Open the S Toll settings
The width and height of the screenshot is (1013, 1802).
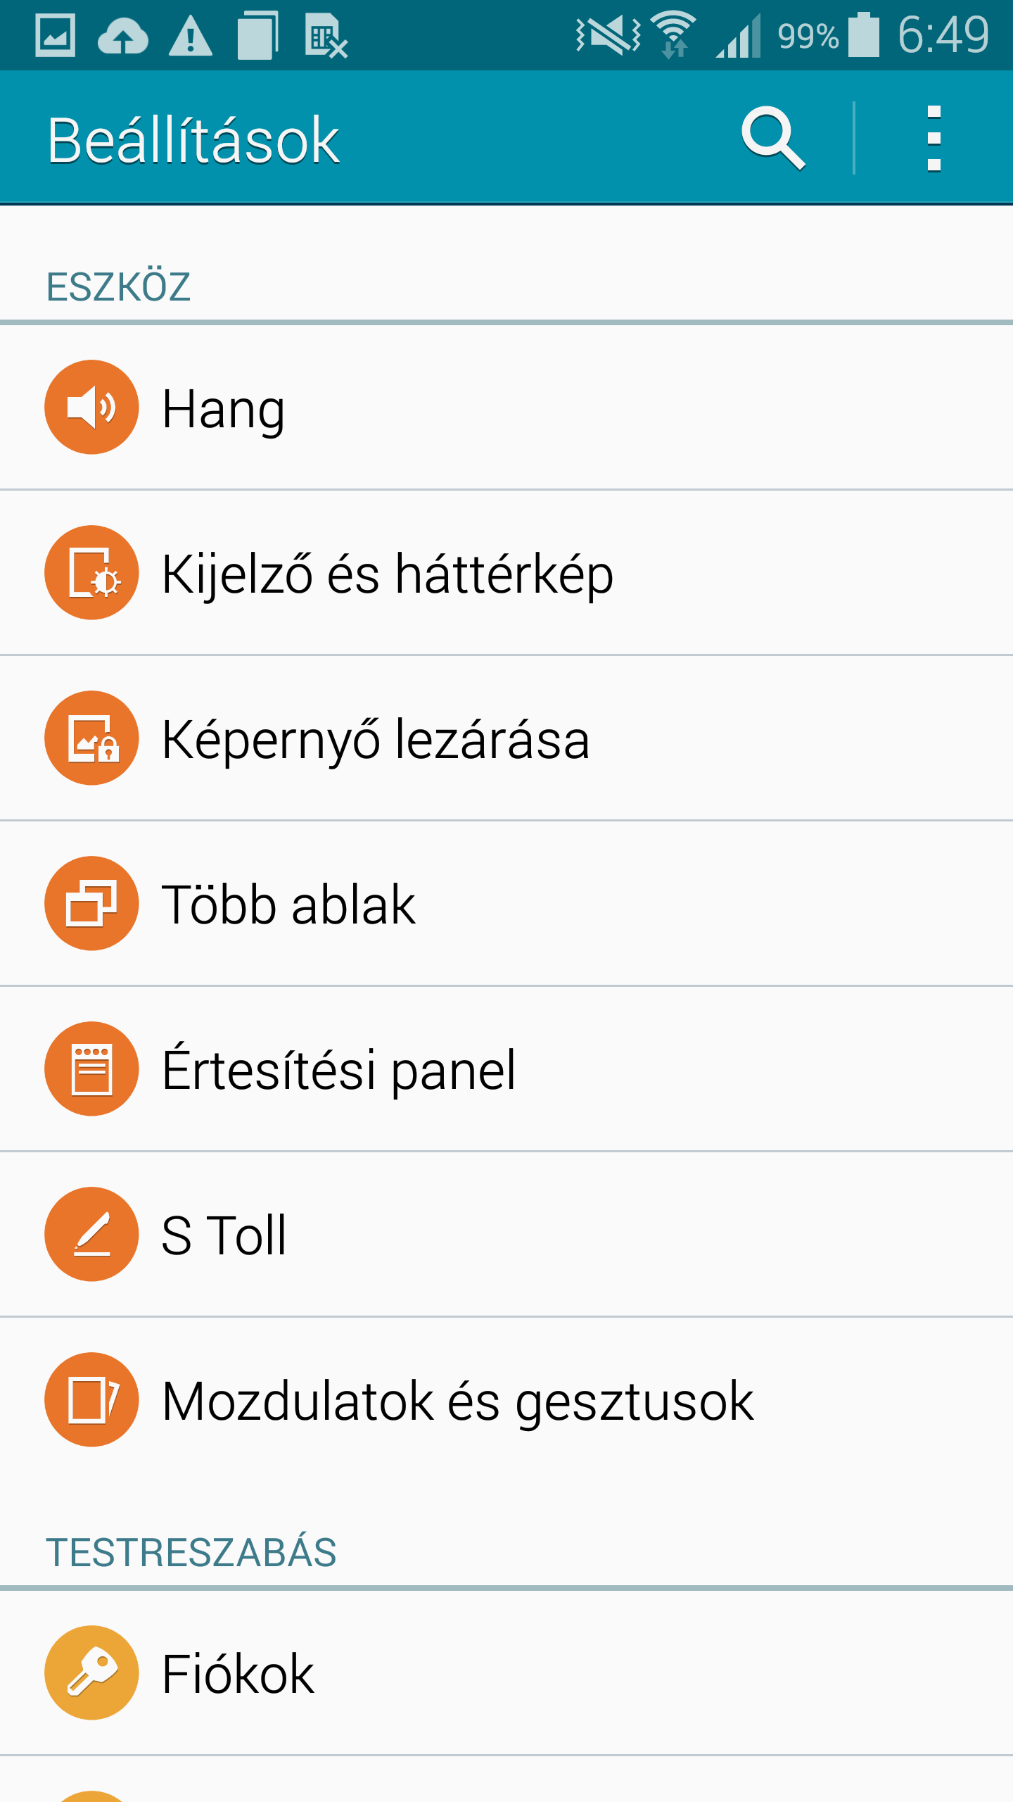(224, 1235)
